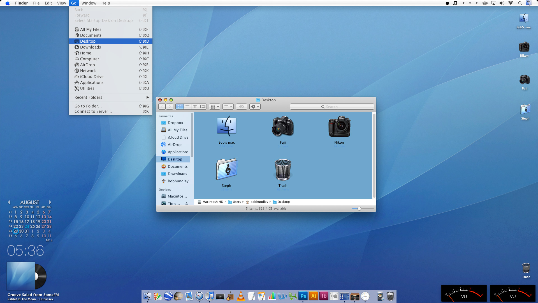538x303 pixels.
Task: Switch Finder to column view
Action: pyautogui.click(x=195, y=107)
